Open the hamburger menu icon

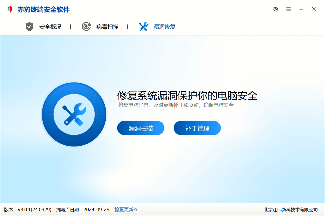(x=288, y=9)
